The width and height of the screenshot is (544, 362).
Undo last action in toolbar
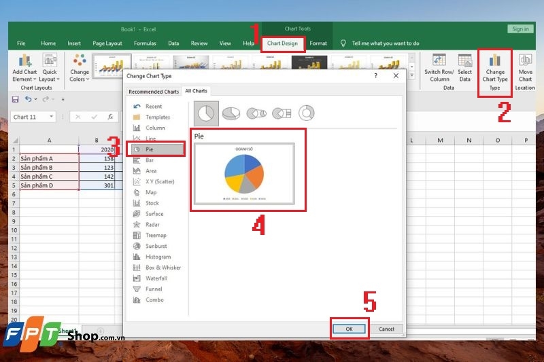click(28, 99)
